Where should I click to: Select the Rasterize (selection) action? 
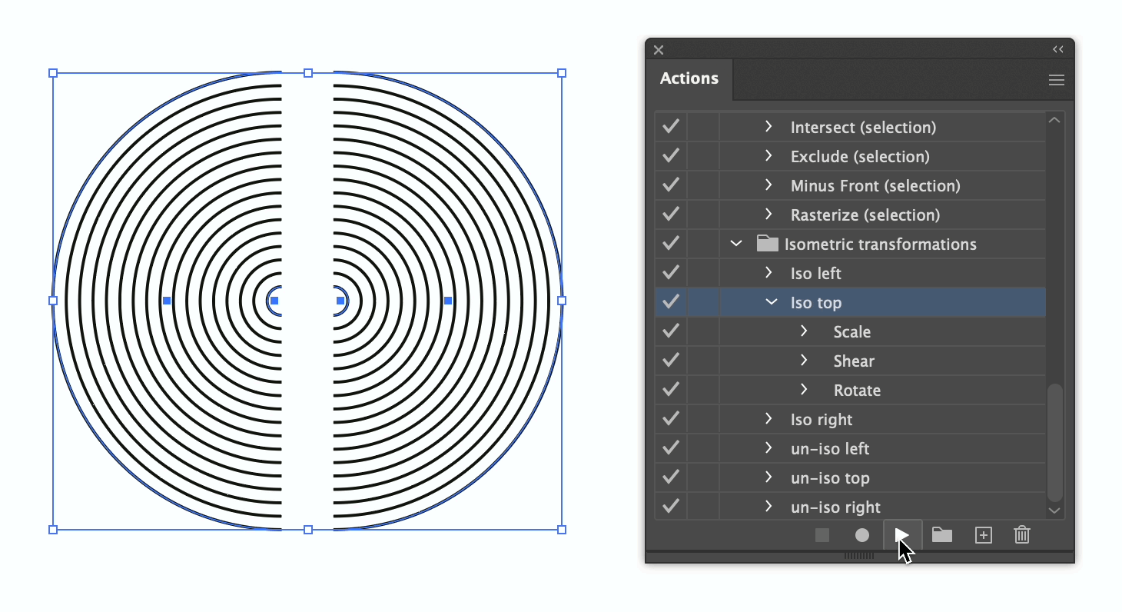point(863,215)
